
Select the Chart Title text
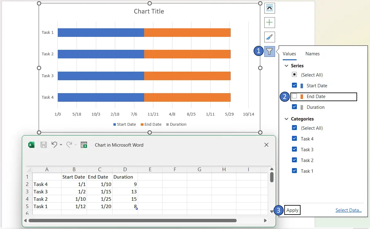click(x=149, y=11)
